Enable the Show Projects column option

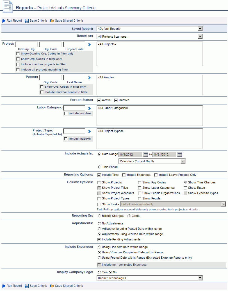click(99, 183)
